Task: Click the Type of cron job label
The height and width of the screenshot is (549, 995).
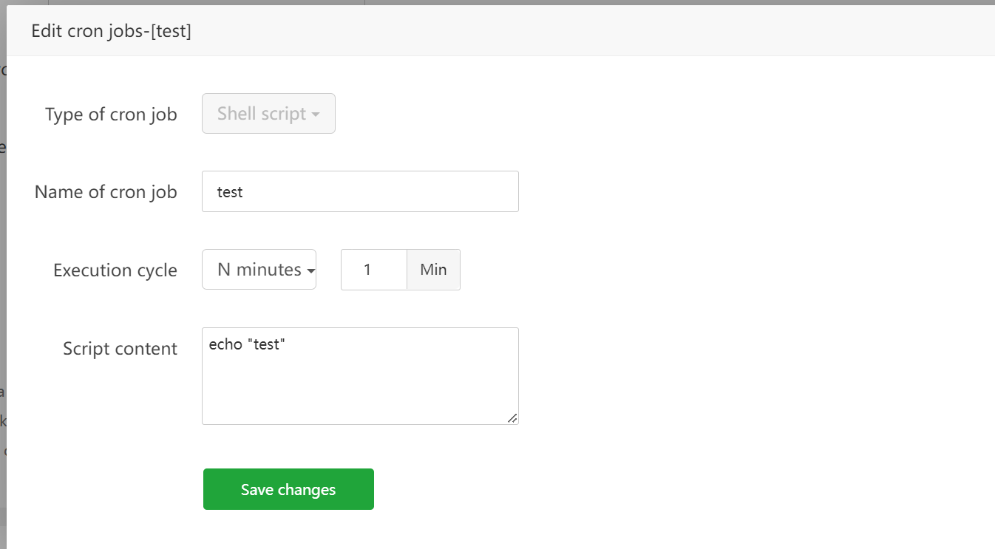Action: coord(111,115)
